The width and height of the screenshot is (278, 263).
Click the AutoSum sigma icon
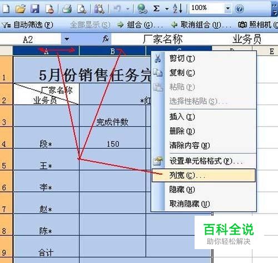click(156, 8)
